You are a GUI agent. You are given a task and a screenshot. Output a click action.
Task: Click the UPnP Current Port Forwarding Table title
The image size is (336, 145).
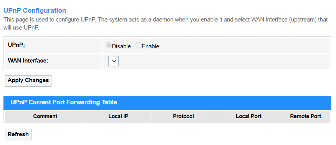point(64,102)
